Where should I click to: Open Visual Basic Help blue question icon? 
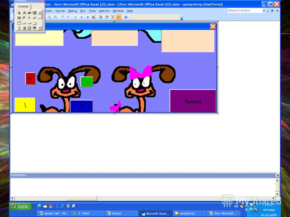click(126, 17)
